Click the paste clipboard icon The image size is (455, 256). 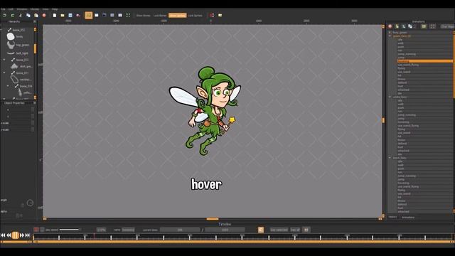click(x=36, y=16)
